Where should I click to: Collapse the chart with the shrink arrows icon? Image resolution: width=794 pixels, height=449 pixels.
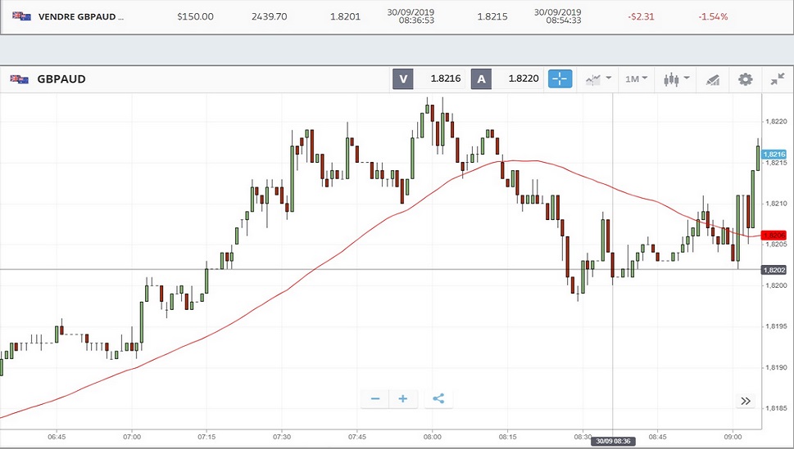[778, 79]
